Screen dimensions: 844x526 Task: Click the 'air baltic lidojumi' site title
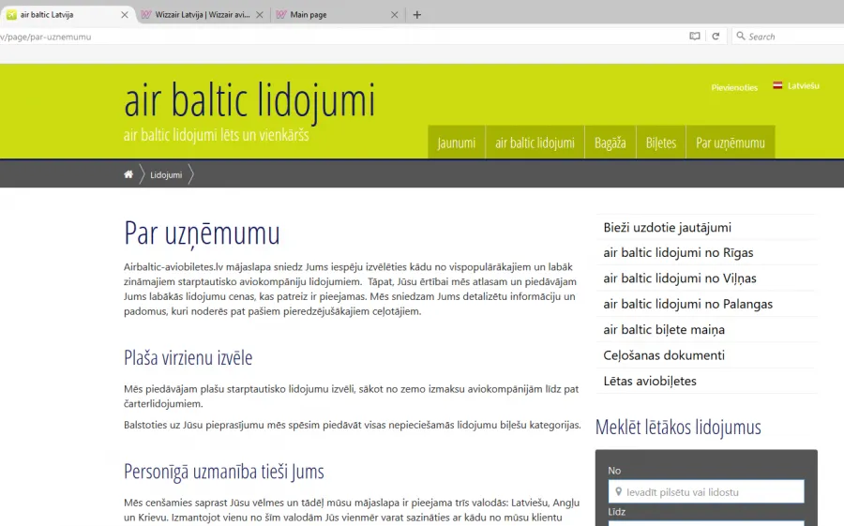(249, 100)
